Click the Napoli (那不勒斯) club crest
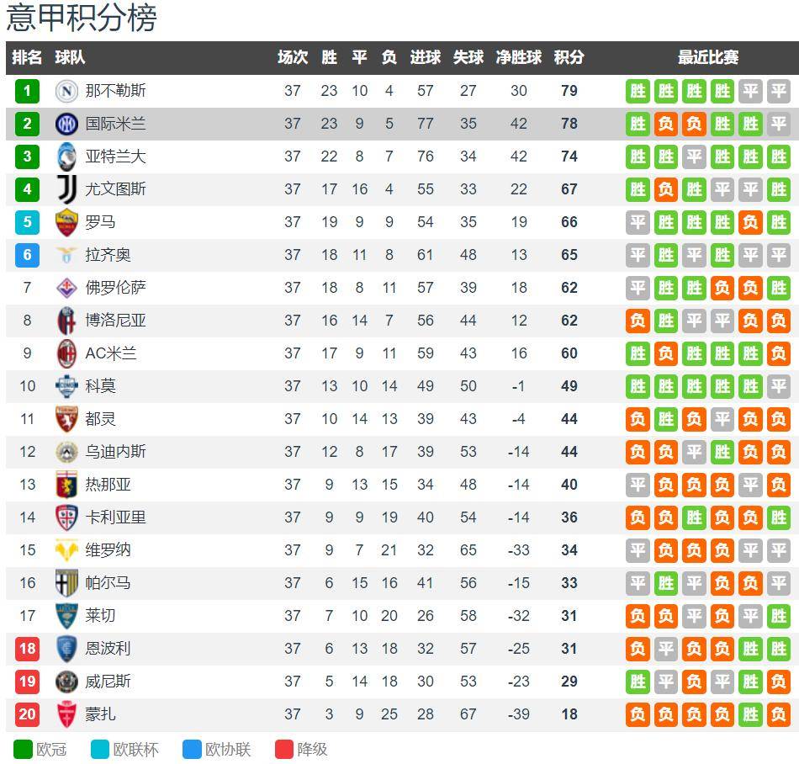The width and height of the screenshot is (799, 764). pos(66,91)
